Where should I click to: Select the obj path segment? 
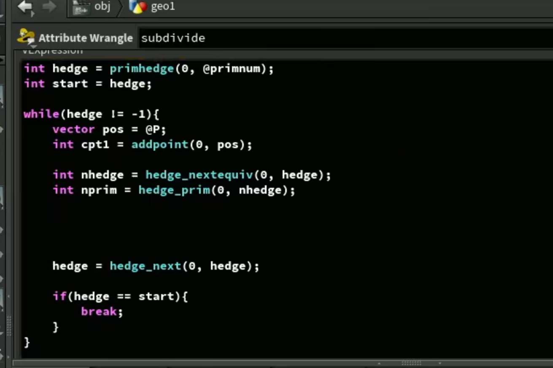pyautogui.click(x=103, y=7)
